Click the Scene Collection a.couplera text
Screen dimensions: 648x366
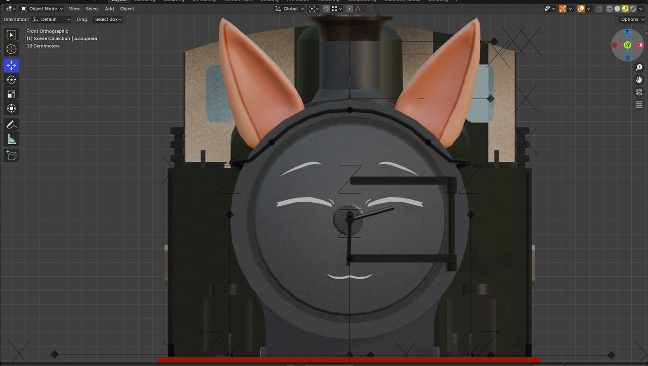tap(62, 38)
